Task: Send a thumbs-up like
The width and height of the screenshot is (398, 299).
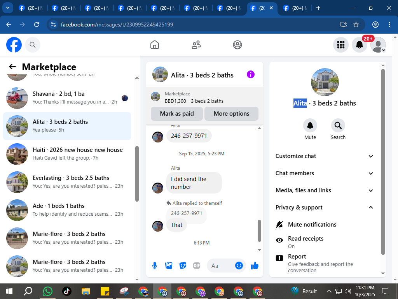Action: (254, 266)
